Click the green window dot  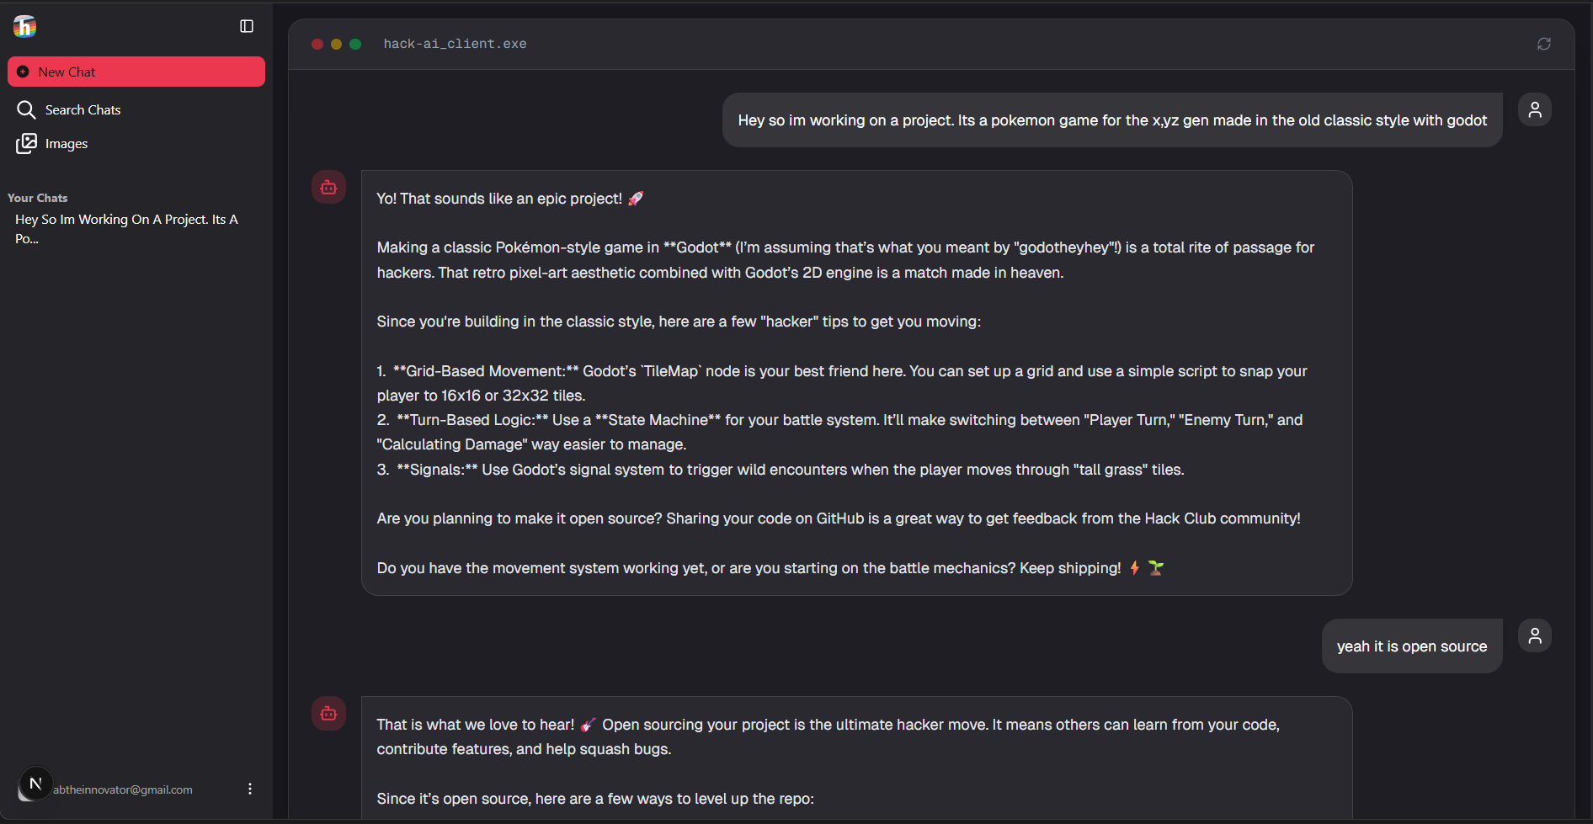[355, 44]
